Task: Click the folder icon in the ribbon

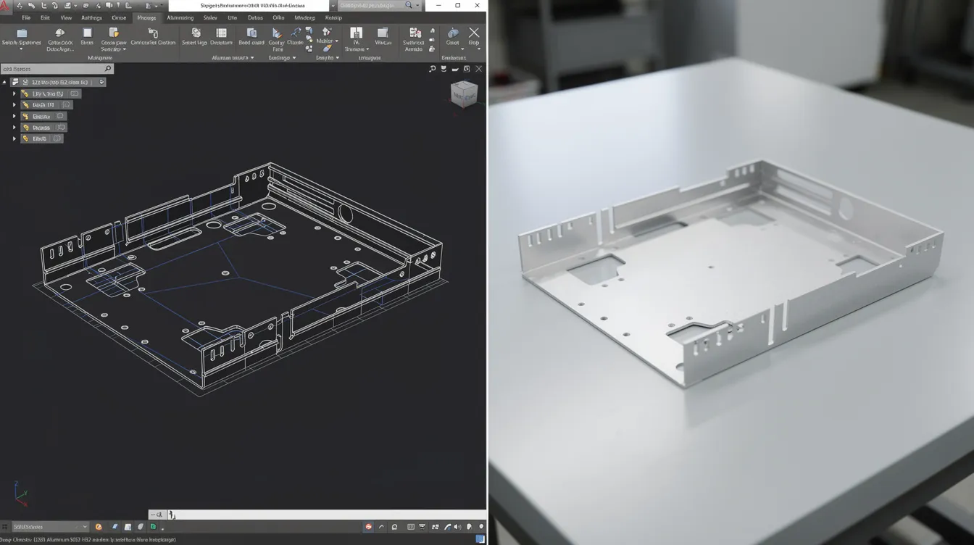Action: point(22,33)
